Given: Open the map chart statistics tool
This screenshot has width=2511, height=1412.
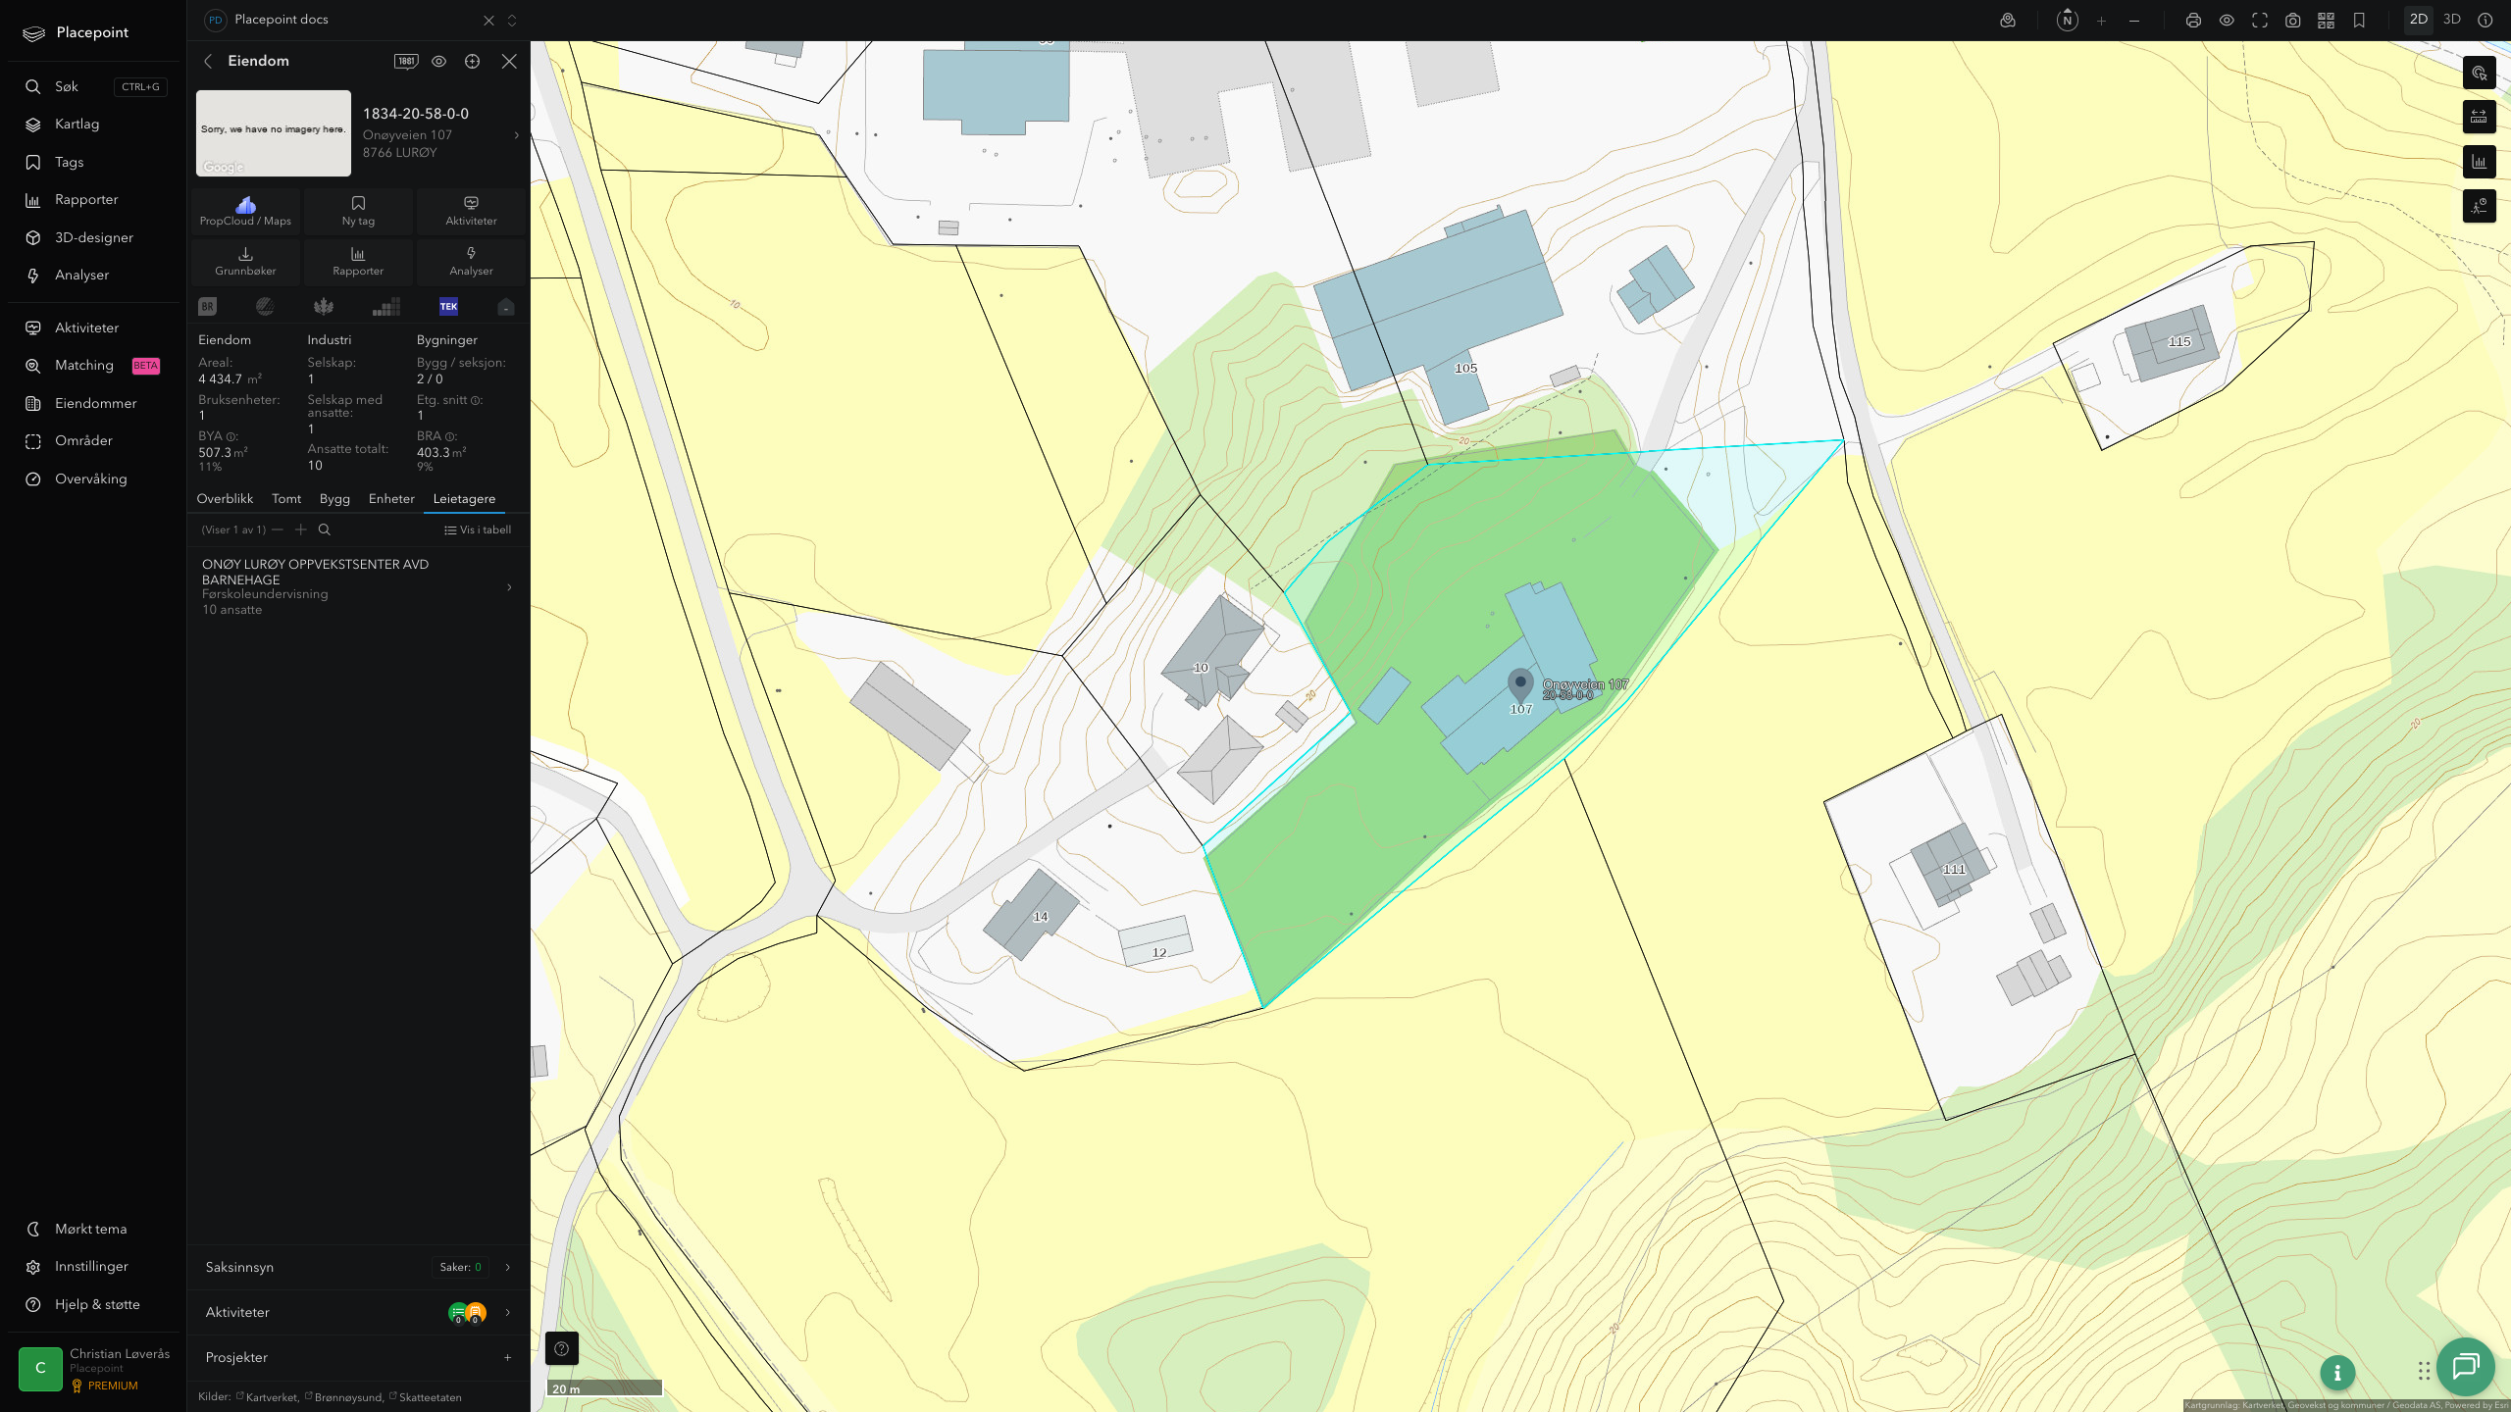Looking at the screenshot, I should point(2480,162).
